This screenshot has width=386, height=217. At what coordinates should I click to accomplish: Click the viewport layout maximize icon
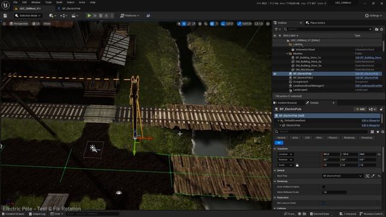(268, 24)
